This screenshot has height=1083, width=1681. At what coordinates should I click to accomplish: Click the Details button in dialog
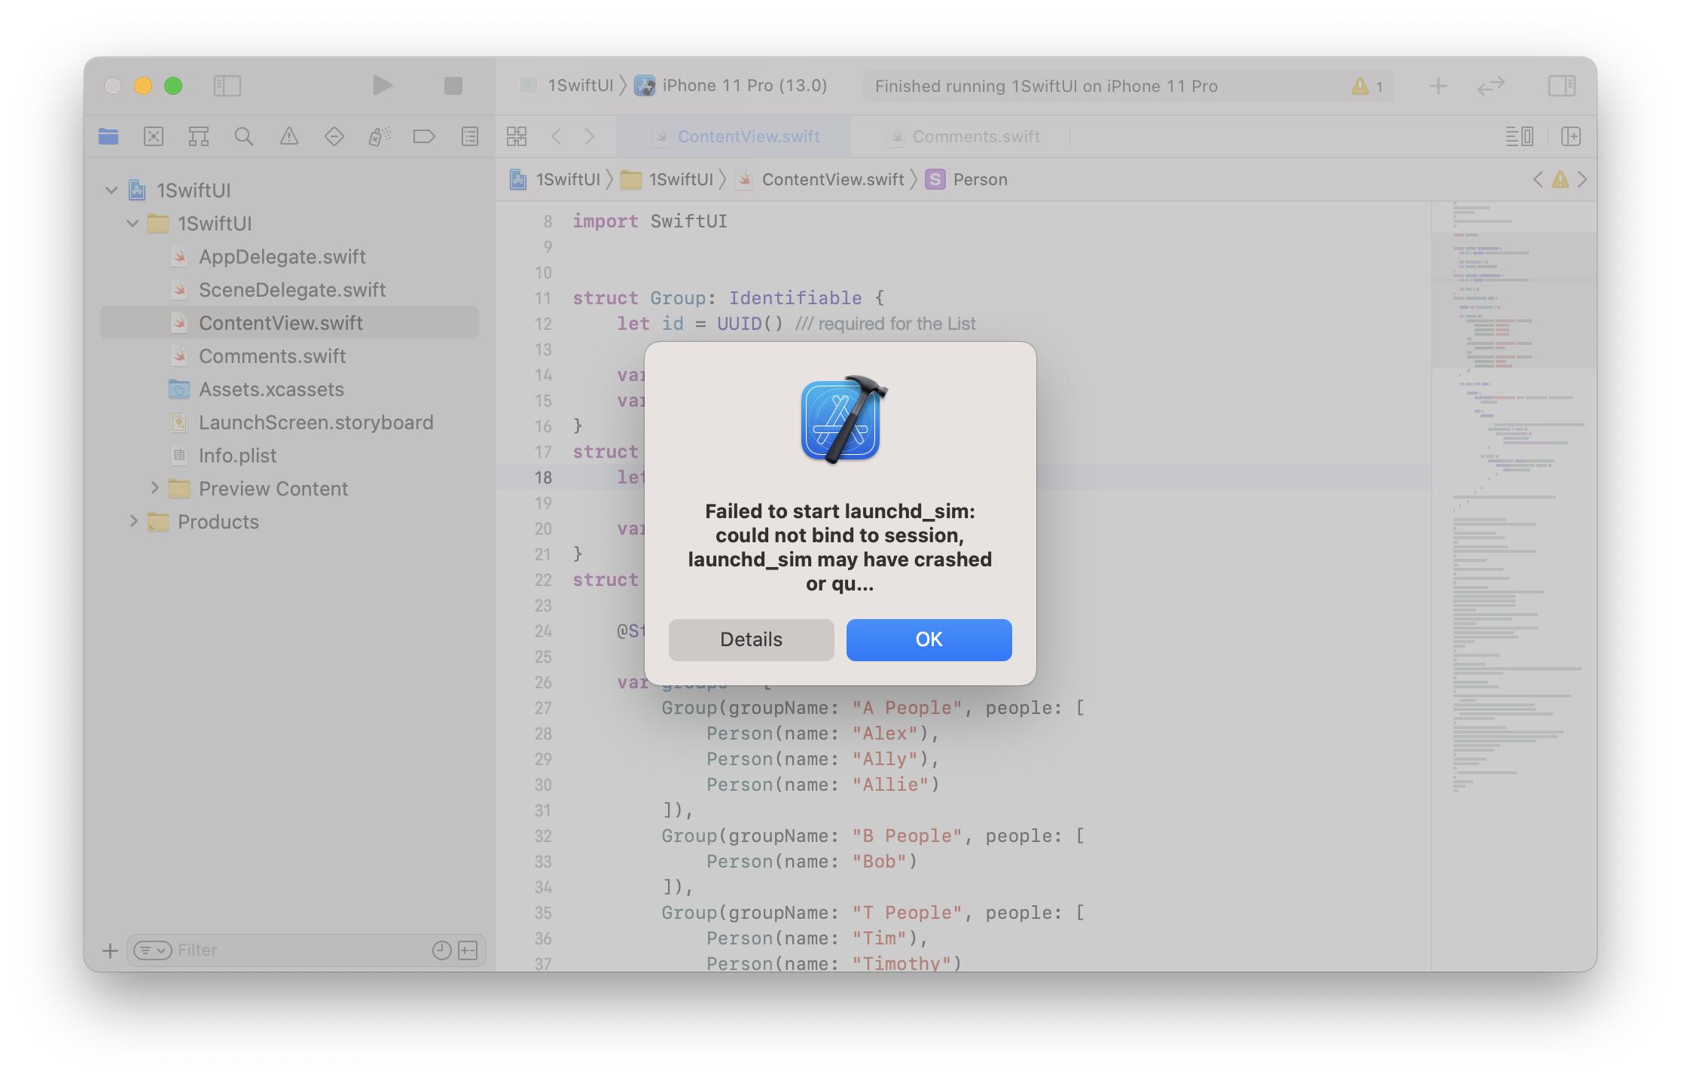[x=751, y=639]
